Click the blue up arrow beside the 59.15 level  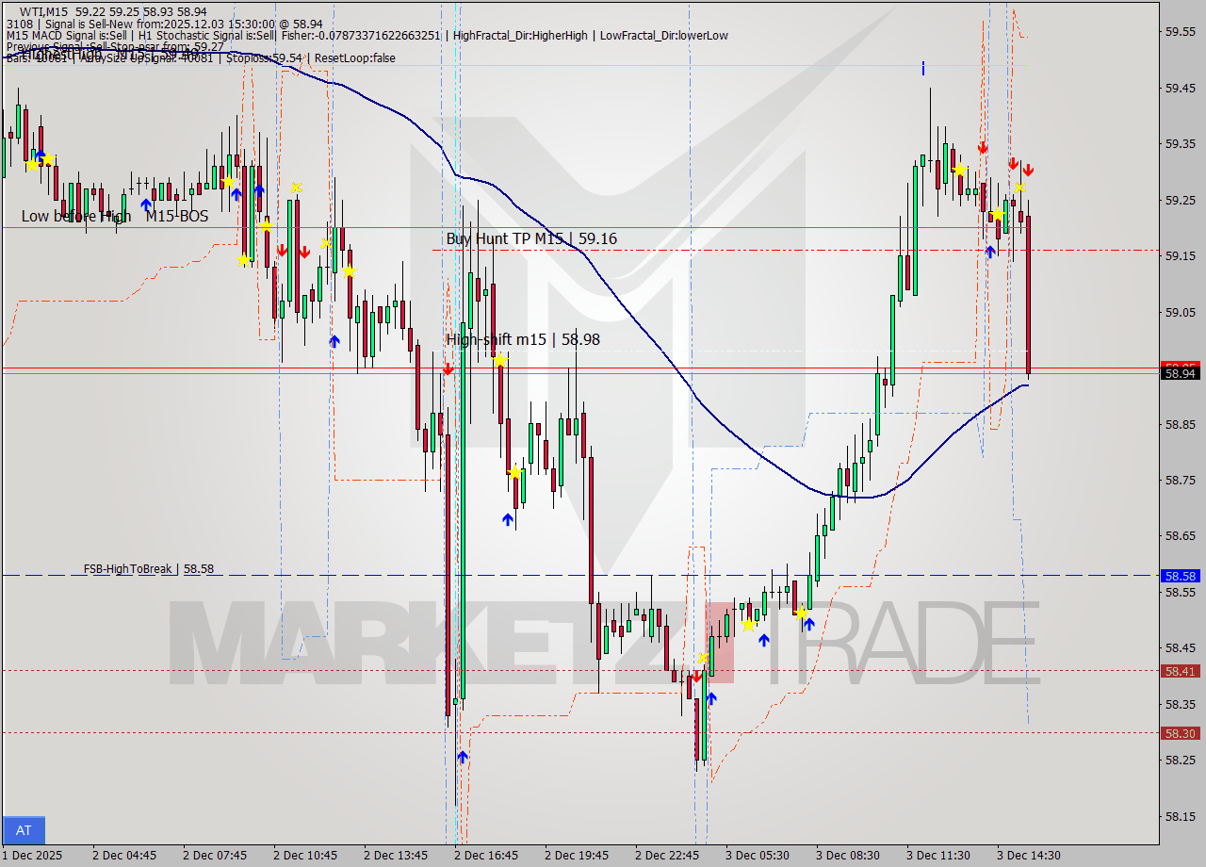pyautogui.click(x=990, y=252)
